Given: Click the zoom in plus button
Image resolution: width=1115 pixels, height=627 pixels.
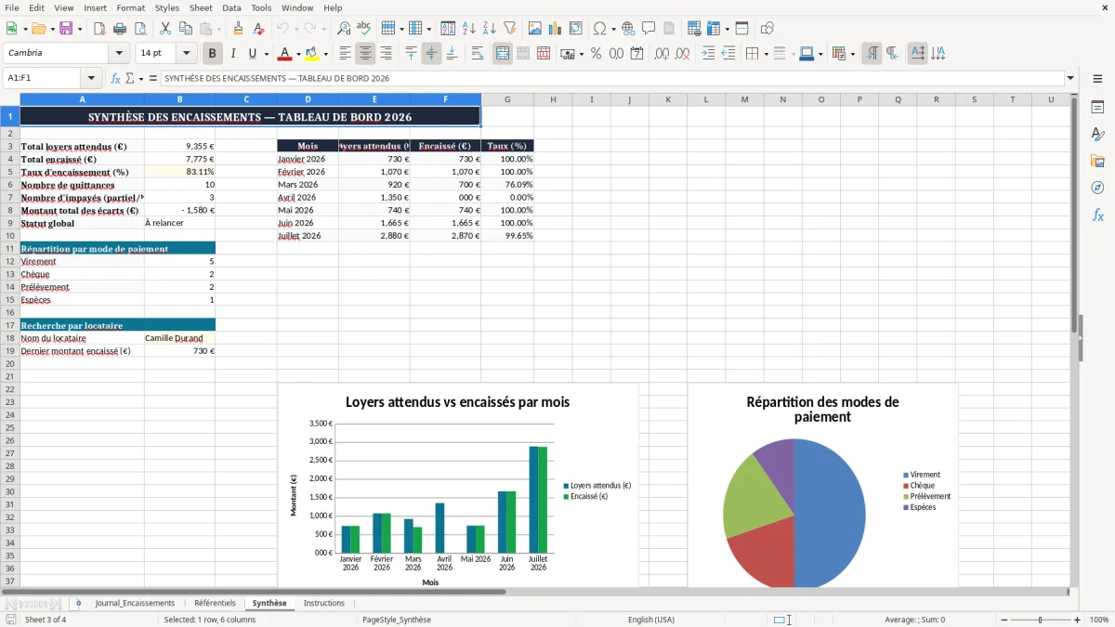Looking at the screenshot, I should (x=1078, y=620).
